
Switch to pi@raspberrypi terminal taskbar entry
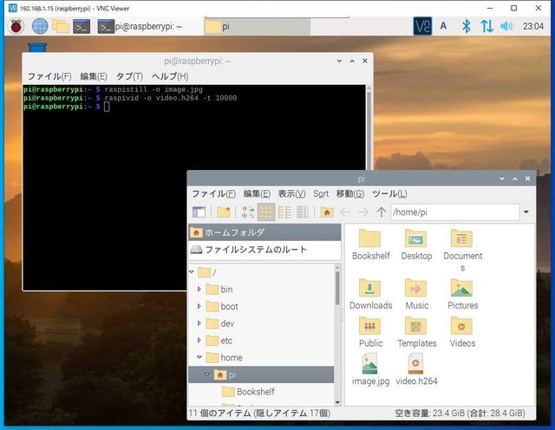[x=140, y=27]
